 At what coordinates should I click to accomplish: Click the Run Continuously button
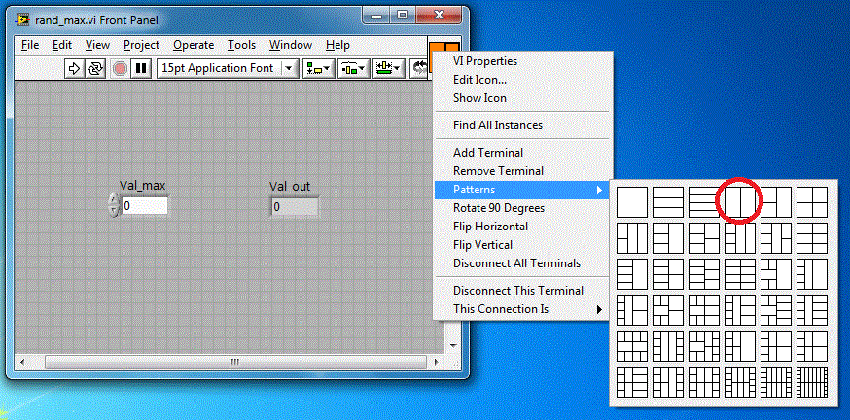click(95, 68)
